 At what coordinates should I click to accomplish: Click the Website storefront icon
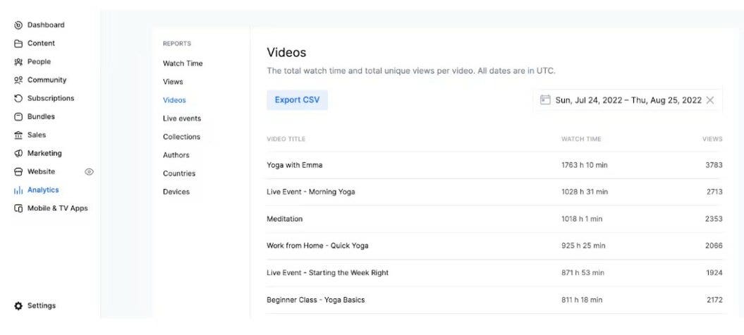[18, 172]
